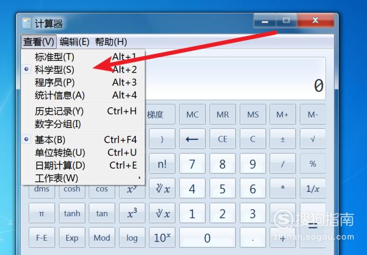Click the digit 5 key
Viewport: 367px width, 255px height.
tap(223, 188)
